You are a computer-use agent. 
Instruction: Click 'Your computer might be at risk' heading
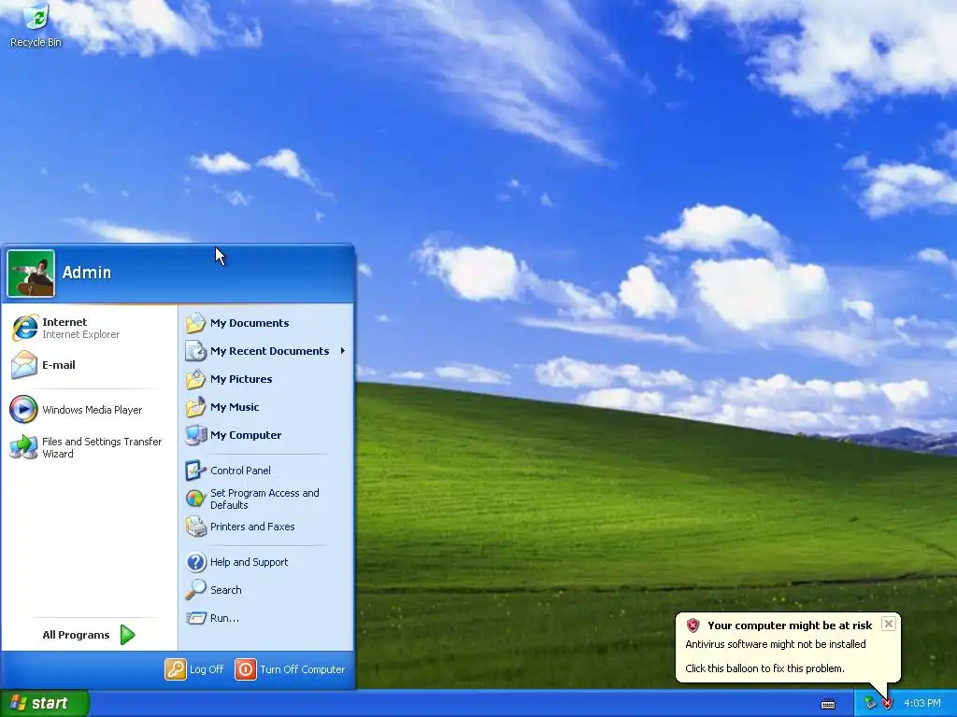pos(790,625)
